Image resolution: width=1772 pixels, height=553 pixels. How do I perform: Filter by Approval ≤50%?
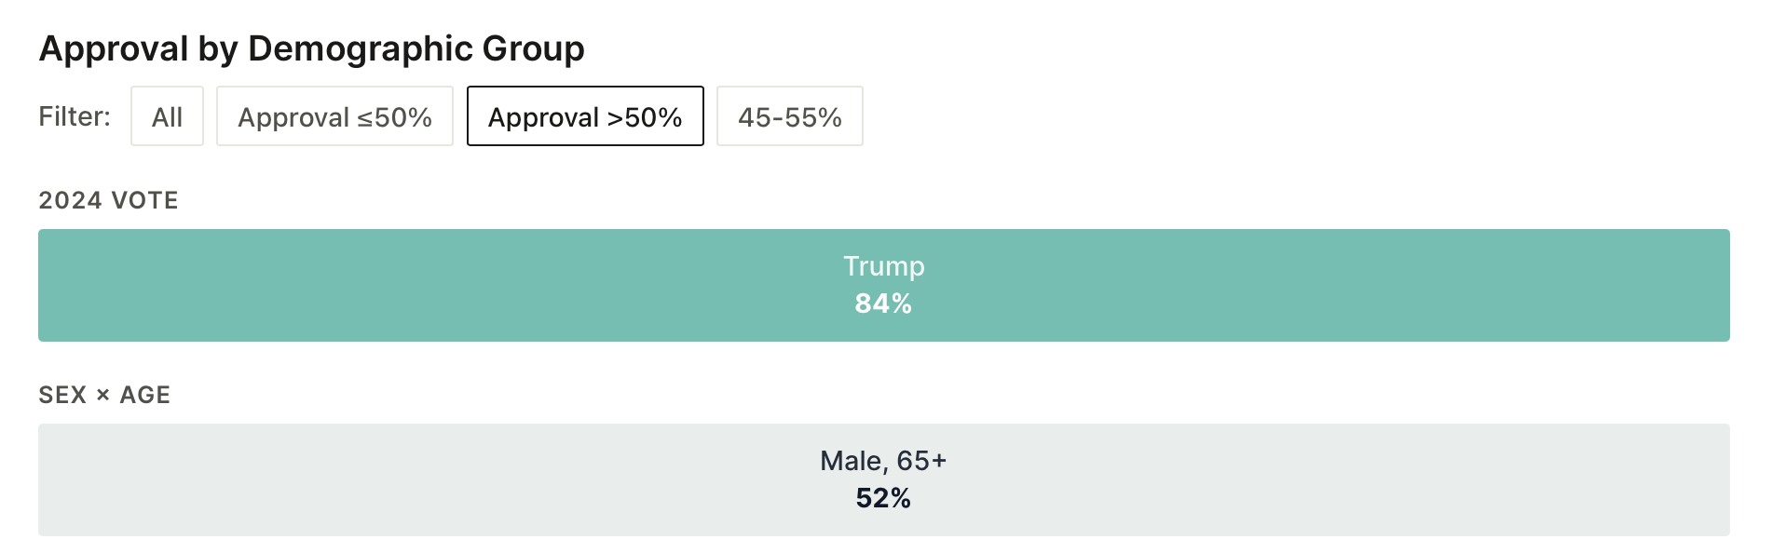(334, 116)
